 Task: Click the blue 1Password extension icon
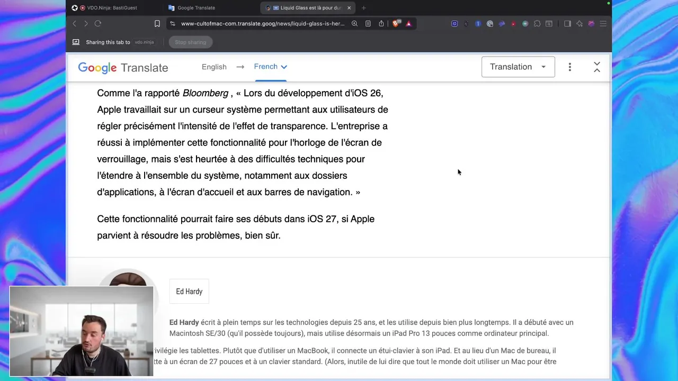click(478, 24)
